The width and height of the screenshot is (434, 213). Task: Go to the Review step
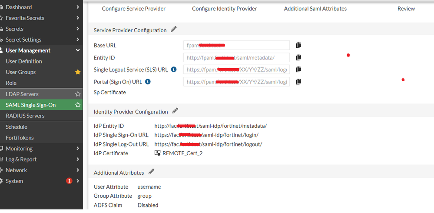pos(406,9)
